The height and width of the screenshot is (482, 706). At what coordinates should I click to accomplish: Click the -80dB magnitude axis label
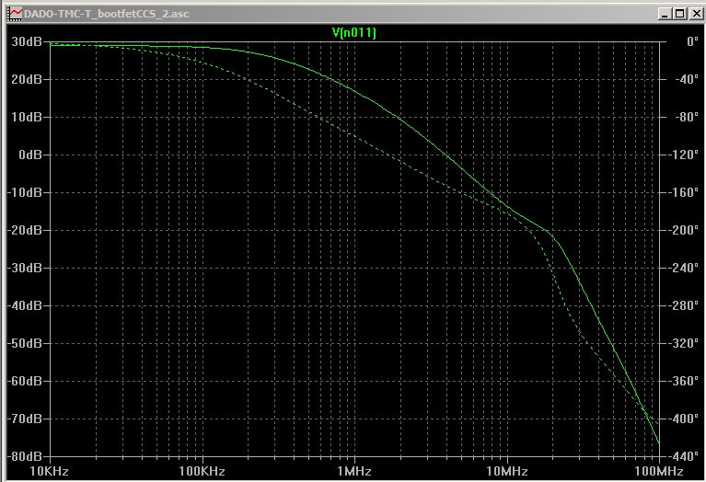(25, 456)
